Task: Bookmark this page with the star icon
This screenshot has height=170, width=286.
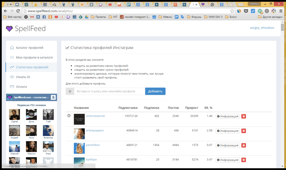Action: coord(232,11)
